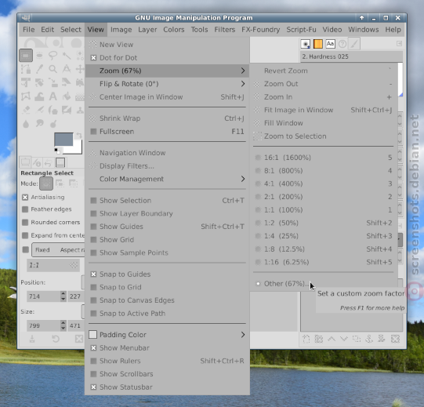Screen dimensions: 424x407
Task: Open the Brushes dockable tab icon
Action: [306, 44]
